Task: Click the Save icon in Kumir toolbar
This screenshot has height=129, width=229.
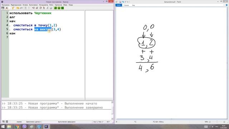Action: tap(3, 8)
